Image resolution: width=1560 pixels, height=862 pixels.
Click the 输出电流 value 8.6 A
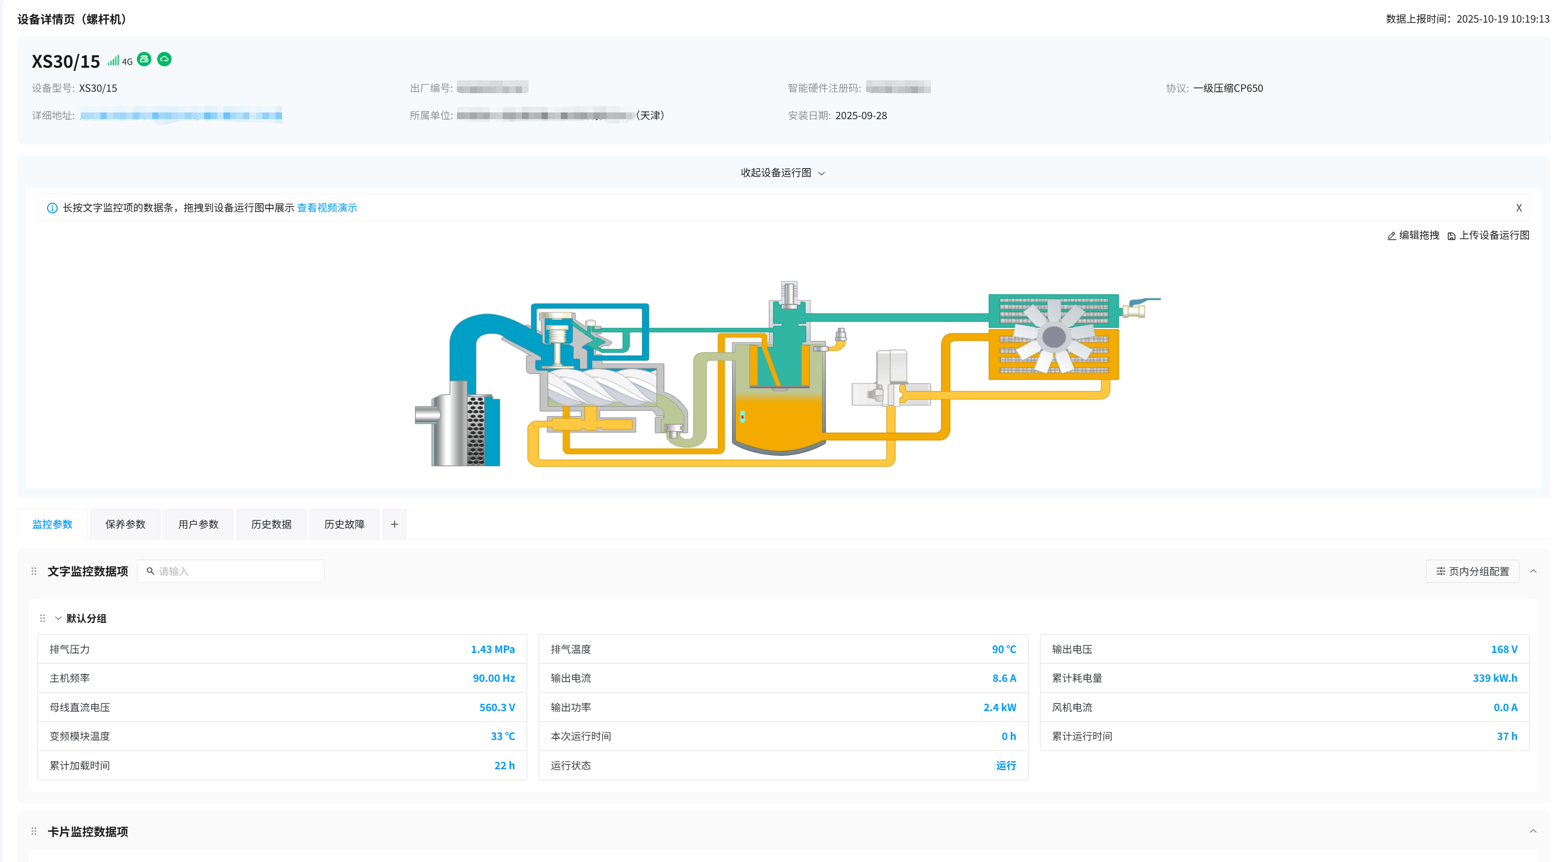(x=1004, y=678)
